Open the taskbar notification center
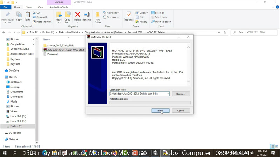This screenshot has height=157, width=280. [x=273, y=153]
